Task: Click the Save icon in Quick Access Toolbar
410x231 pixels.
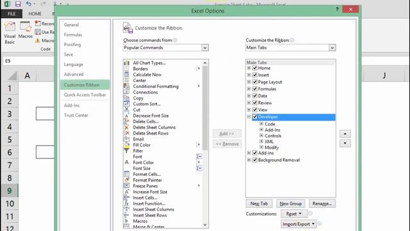Action: [x=18, y=4]
